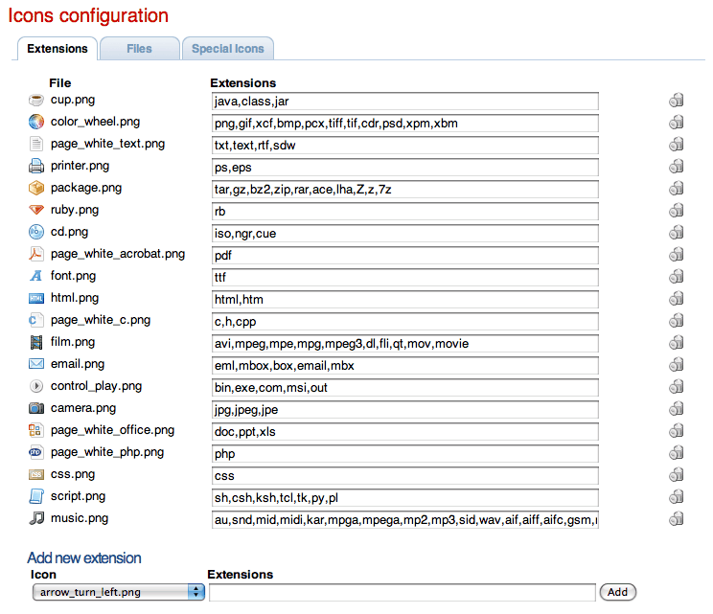The height and width of the screenshot is (614, 713).
Task: Edit the html.png extensions field
Action: (x=405, y=300)
